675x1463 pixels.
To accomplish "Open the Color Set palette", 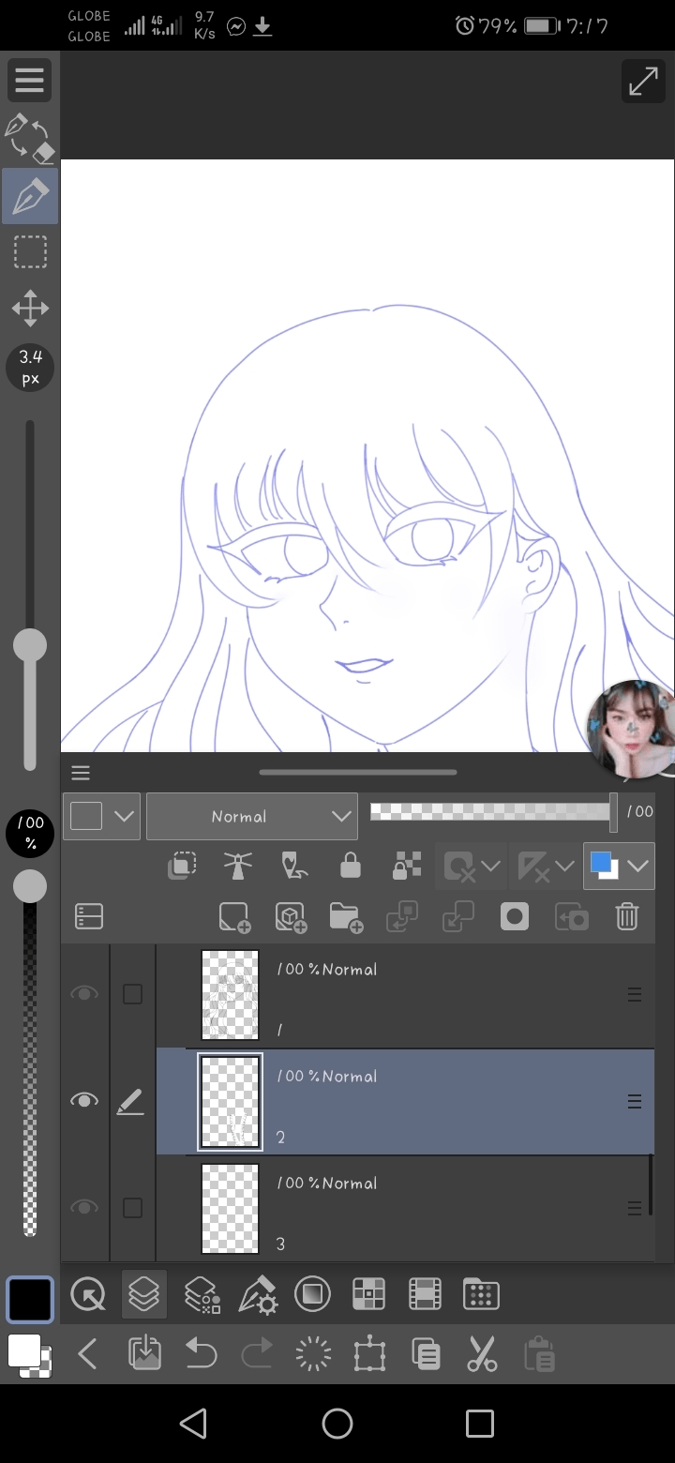I will click(368, 1295).
